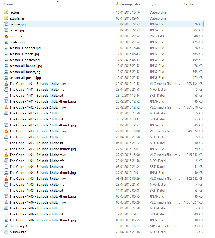The height and width of the screenshot is (238, 215).
Task: Sort by the Änderungsdatum column header
Action: coord(129,4)
